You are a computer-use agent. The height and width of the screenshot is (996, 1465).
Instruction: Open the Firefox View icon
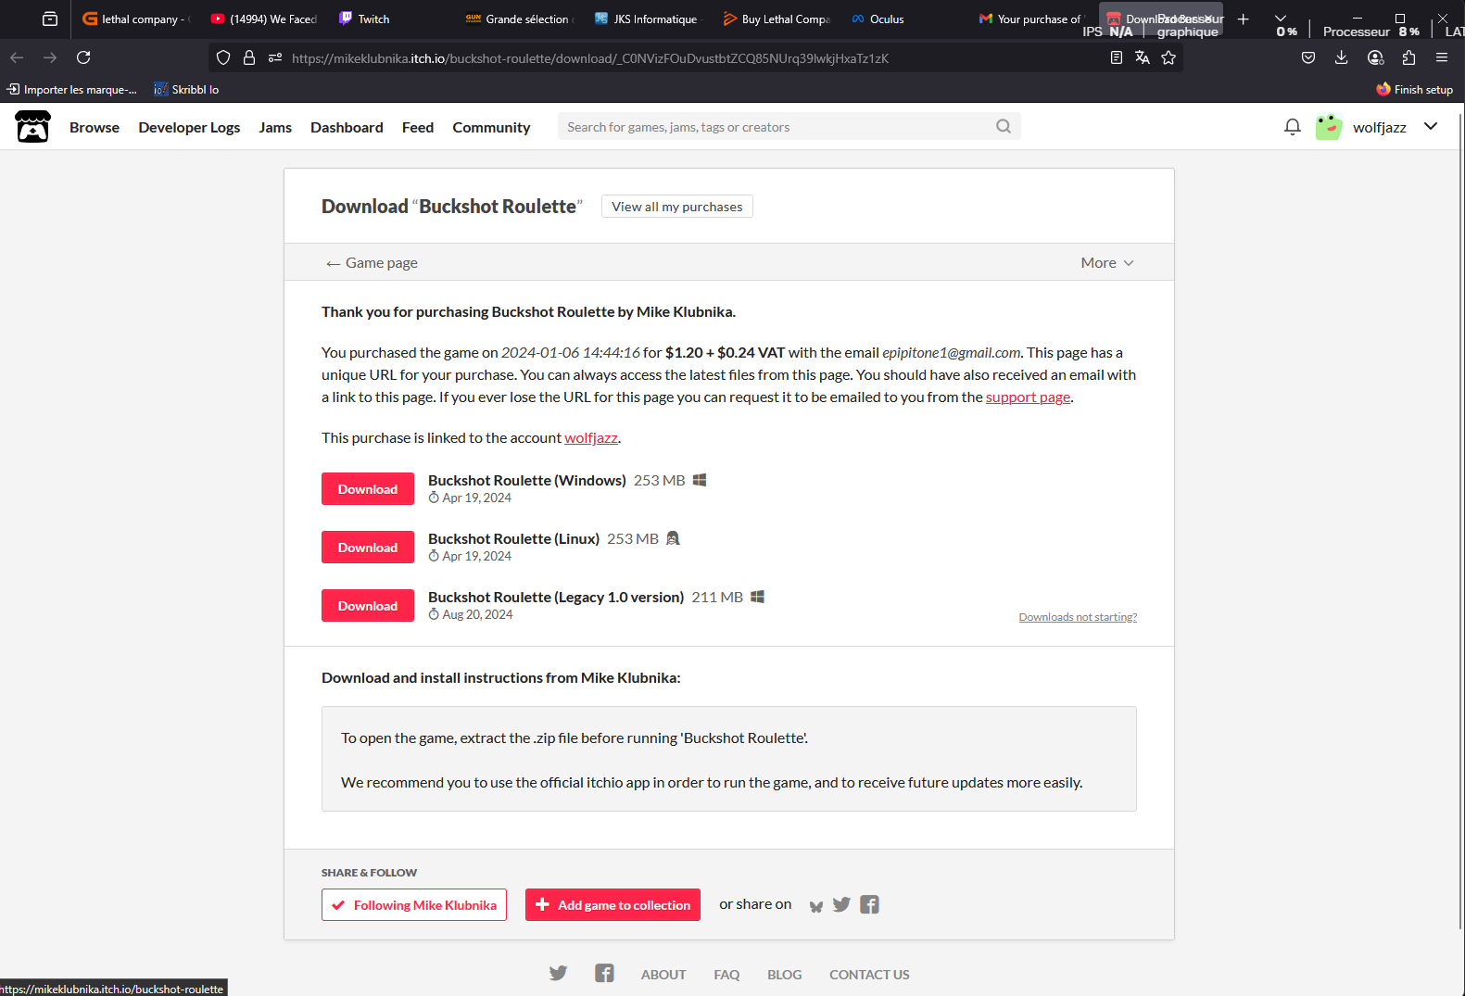pyautogui.click(x=50, y=19)
